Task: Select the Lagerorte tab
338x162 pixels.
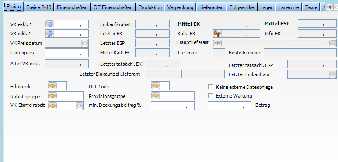Action: 289,7
